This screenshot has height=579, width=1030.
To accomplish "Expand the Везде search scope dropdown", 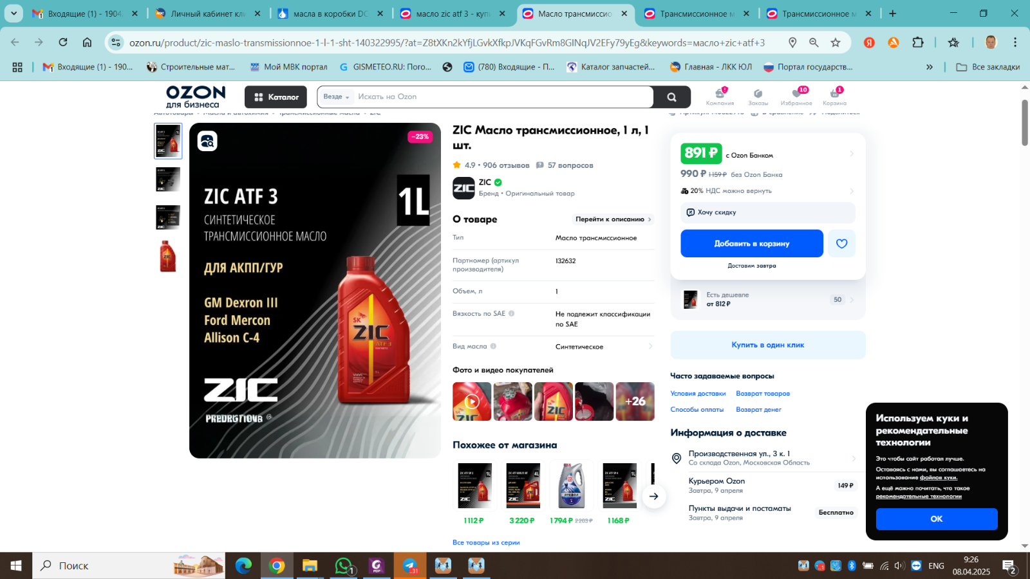I will coord(336,97).
